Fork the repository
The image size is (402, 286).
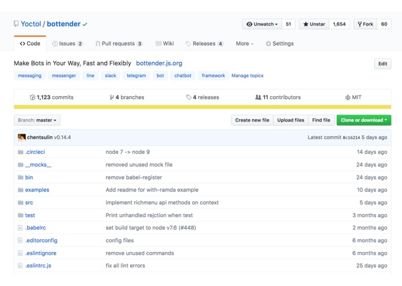[366, 24]
